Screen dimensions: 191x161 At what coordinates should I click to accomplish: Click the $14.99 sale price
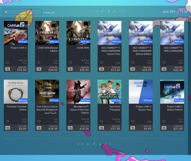pyautogui.click(x=84, y=129)
